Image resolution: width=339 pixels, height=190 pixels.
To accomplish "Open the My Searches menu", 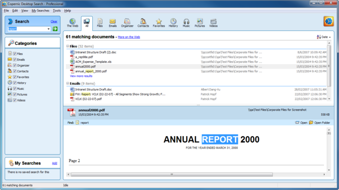I will click(40, 10).
